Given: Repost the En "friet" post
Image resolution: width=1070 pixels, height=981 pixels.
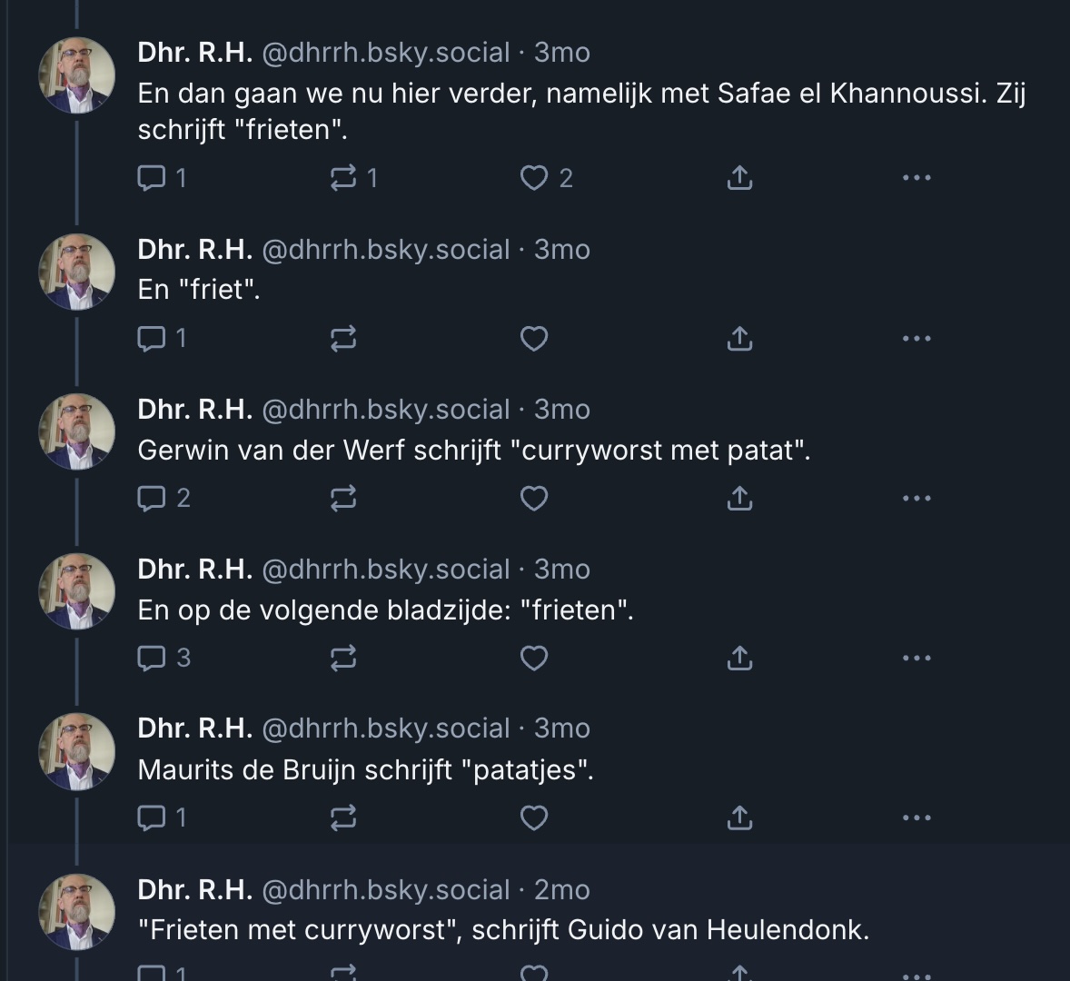Looking at the screenshot, I should click(x=343, y=339).
